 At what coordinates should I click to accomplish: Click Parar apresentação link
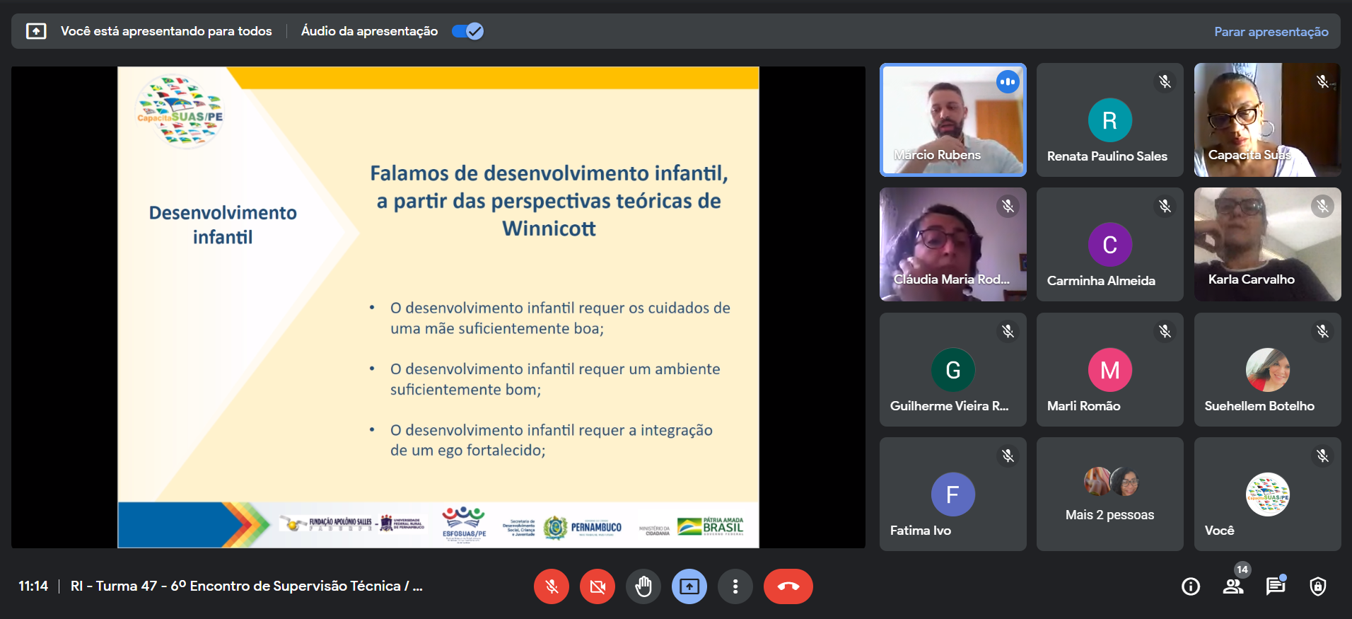pos(1271,32)
